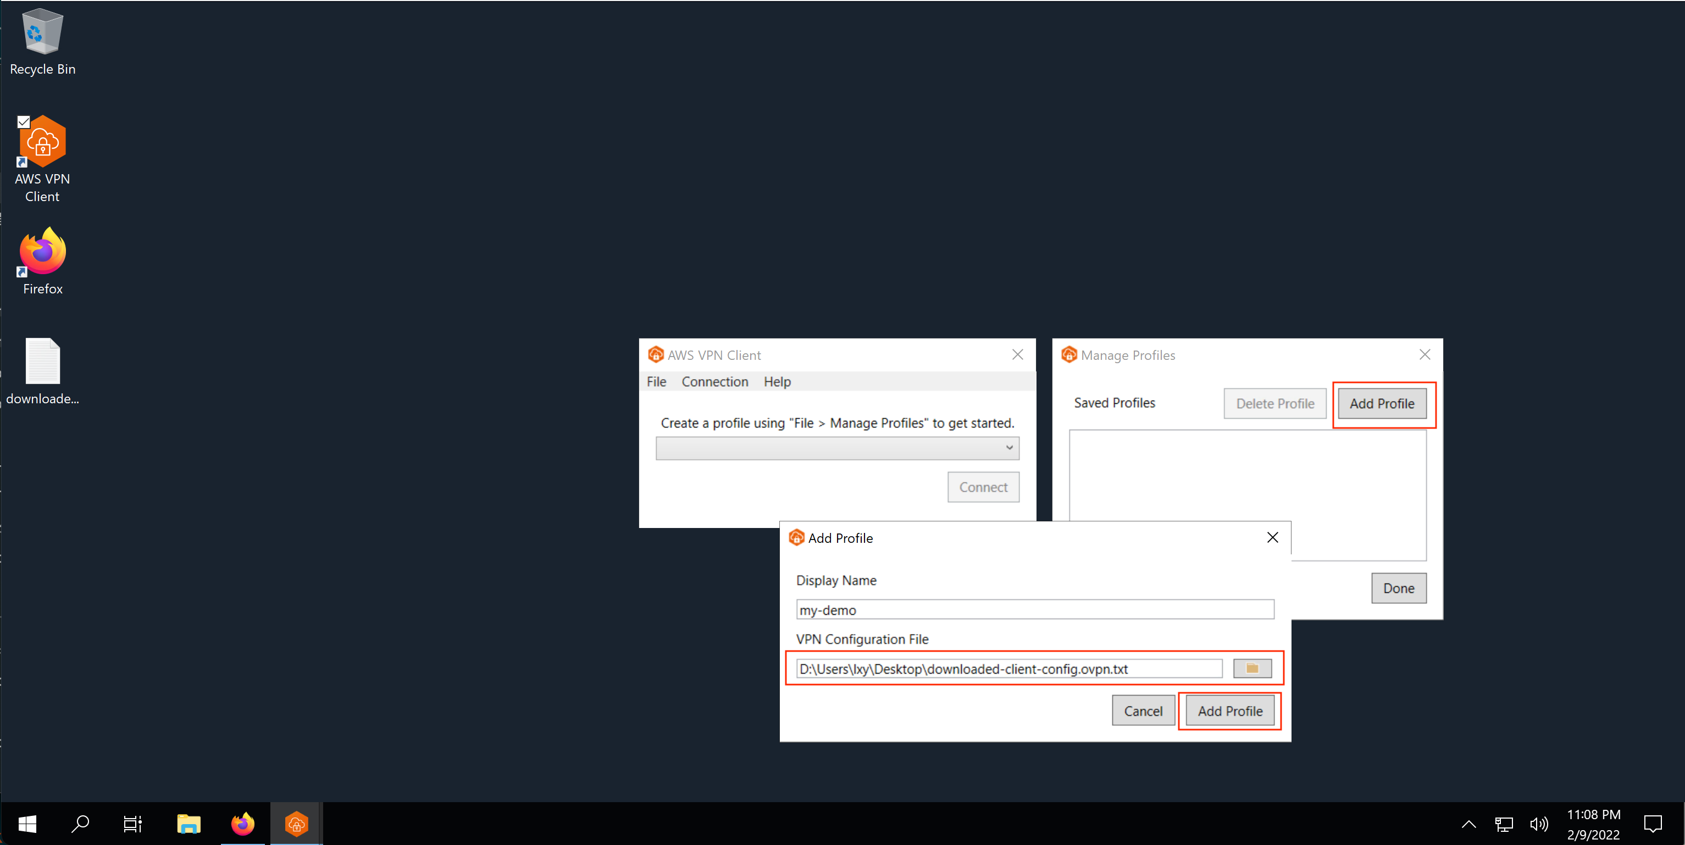Image resolution: width=1685 pixels, height=845 pixels.
Task: Click the Manage Profiles title bar logo
Action: coord(1069,354)
